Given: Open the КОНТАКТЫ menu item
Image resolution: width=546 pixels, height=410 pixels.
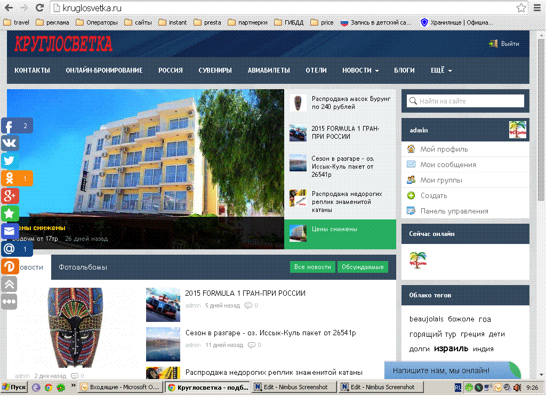Looking at the screenshot, I should click(x=32, y=70).
